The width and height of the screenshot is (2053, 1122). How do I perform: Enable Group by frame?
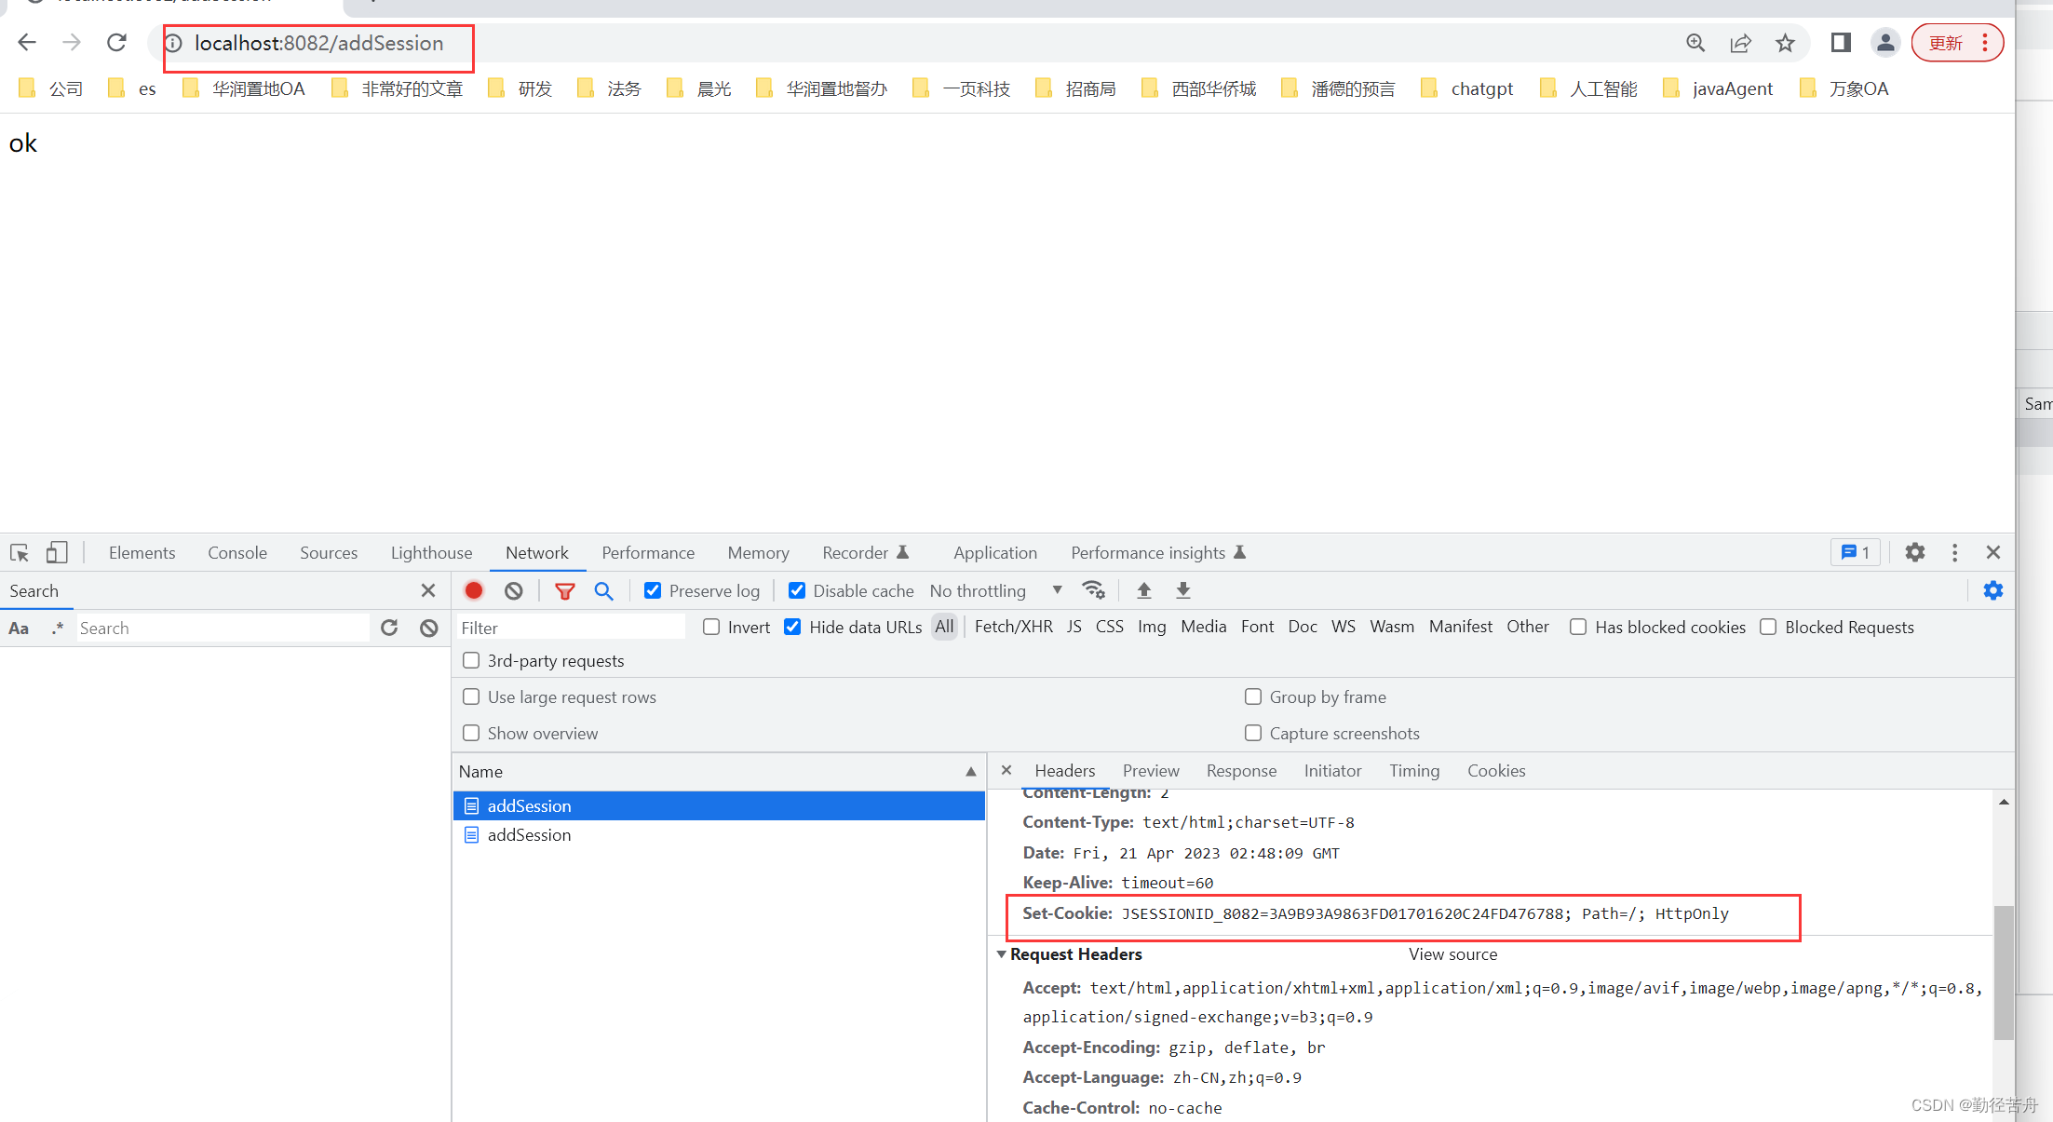tap(1253, 696)
